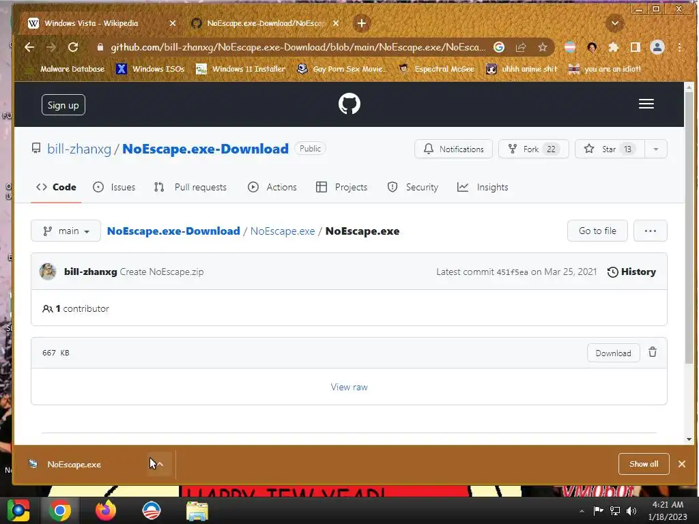The width and height of the screenshot is (699, 524).
Task: Expand the NoEscape.exe download options chevron
Action: (x=160, y=464)
